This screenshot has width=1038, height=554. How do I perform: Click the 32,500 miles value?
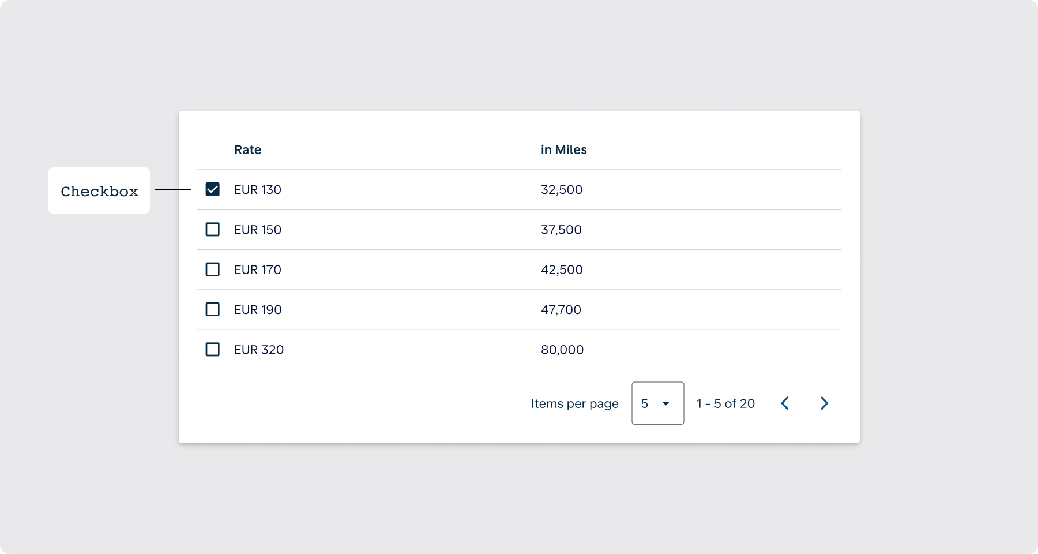point(562,190)
